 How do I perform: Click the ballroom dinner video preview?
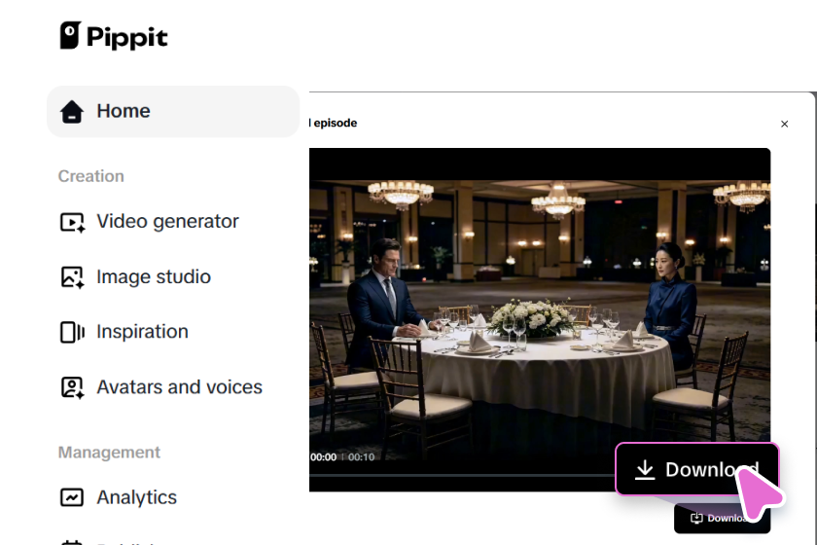tap(539, 319)
